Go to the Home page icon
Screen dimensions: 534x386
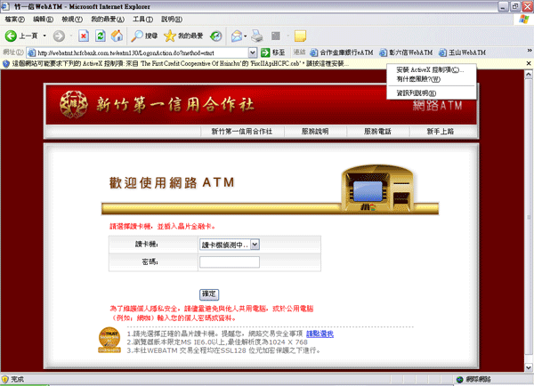point(117,36)
